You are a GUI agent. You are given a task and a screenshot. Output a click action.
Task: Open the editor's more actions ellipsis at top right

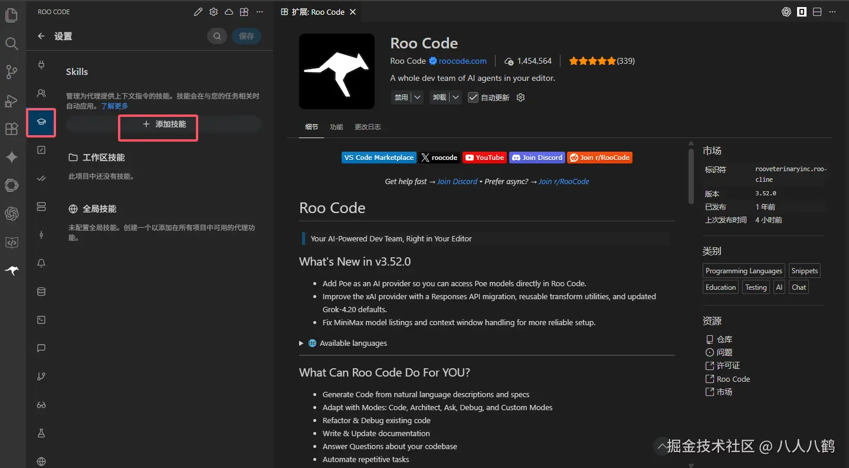(832, 12)
